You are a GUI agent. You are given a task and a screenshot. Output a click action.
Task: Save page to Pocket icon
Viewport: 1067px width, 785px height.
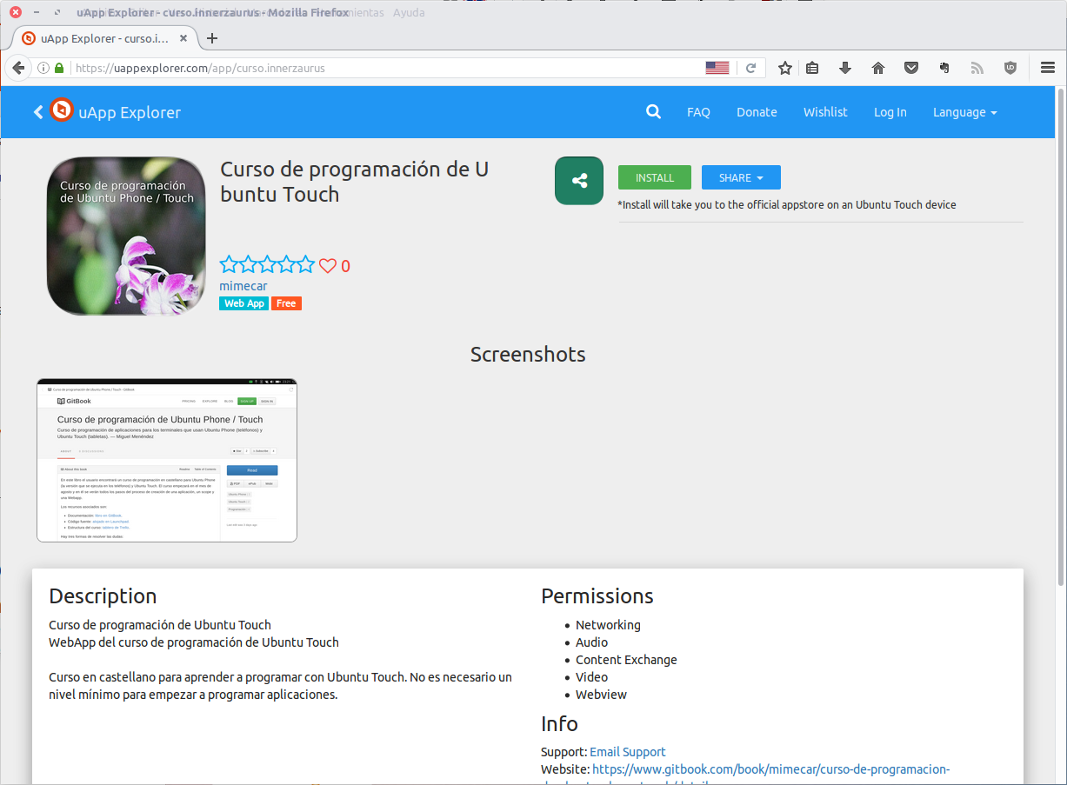tap(911, 68)
